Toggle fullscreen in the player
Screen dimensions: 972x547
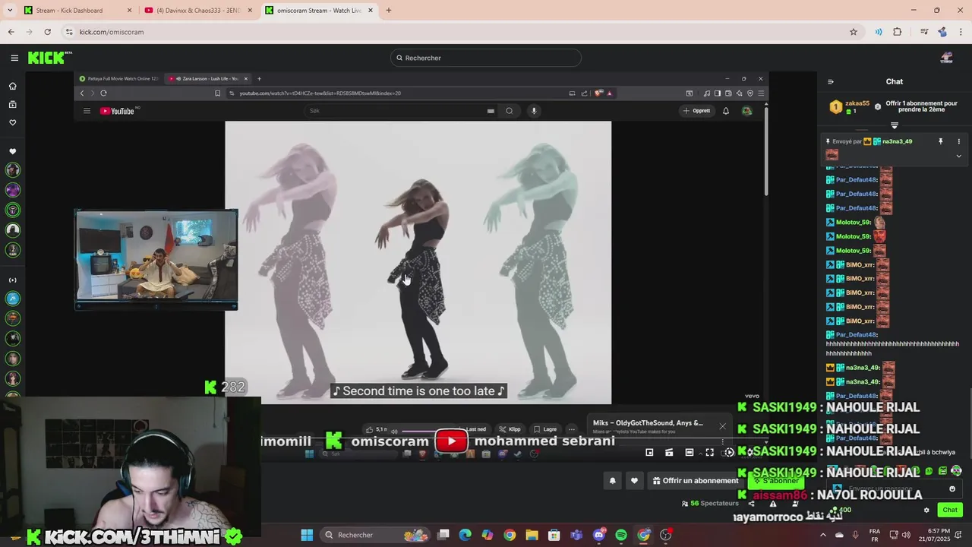click(709, 452)
